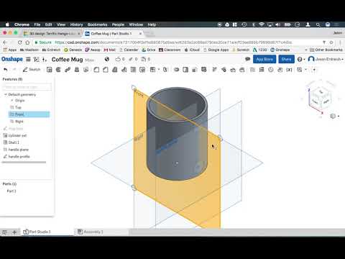345x259 pixels.
Task: Select the highlighted Front plane feature
Action: (29, 114)
